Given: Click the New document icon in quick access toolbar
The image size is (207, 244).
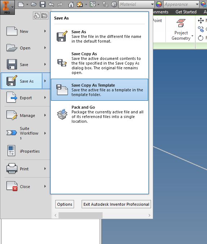Looking at the screenshot, I should coord(21,4).
